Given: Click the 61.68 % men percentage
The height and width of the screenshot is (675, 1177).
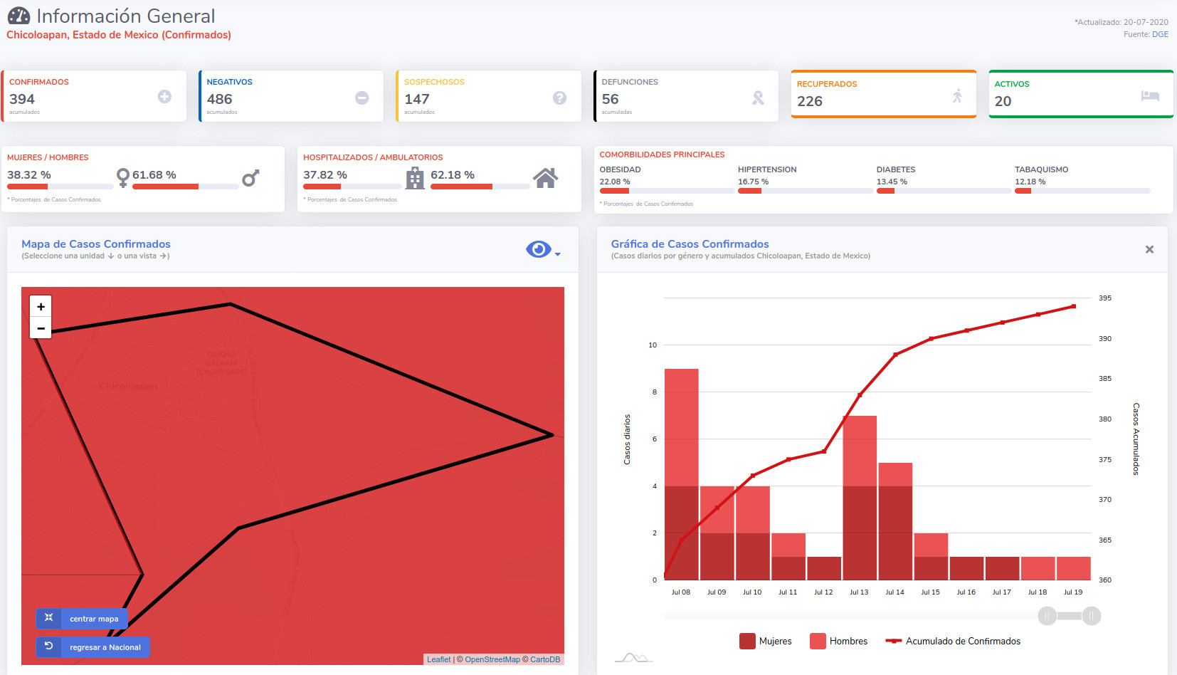Looking at the screenshot, I should click(x=154, y=175).
